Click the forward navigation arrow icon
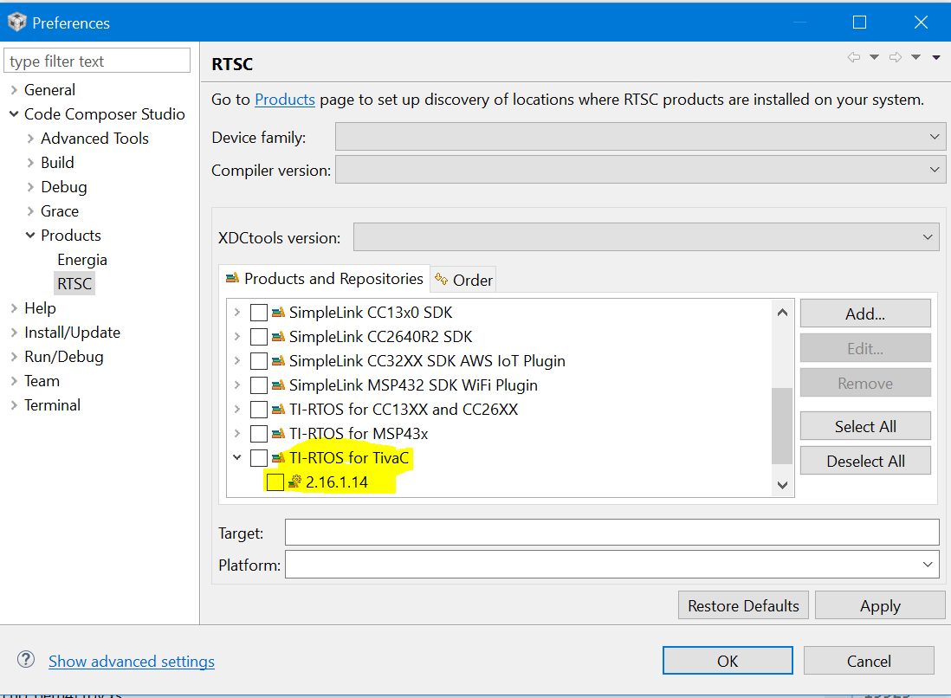951x698 pixels. [896, 57]
